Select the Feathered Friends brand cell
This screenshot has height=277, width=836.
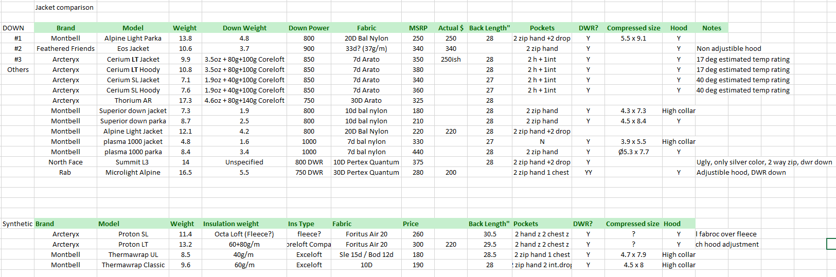tap(65, 49)
